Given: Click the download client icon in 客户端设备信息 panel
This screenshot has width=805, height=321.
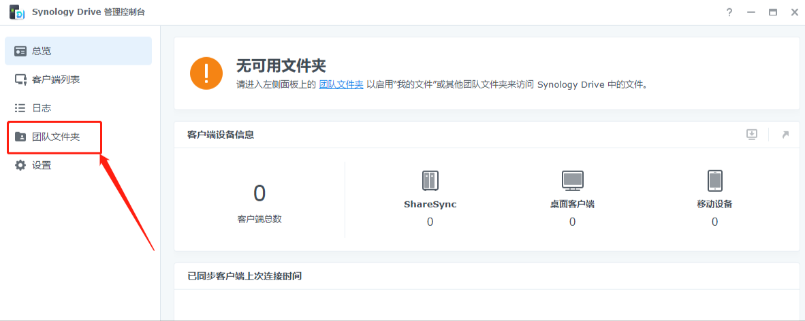Looking at the screenshot, I should click(752, 135).
